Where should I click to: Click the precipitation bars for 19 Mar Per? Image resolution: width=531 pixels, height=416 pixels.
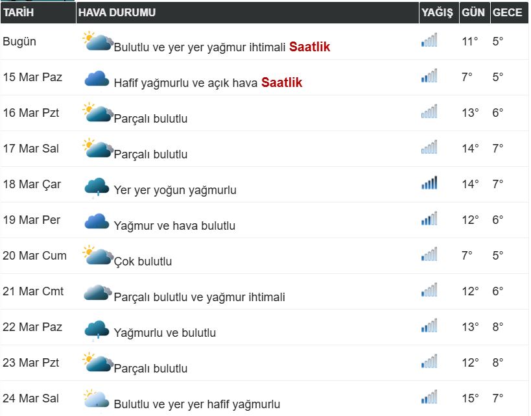pos(429,219)
